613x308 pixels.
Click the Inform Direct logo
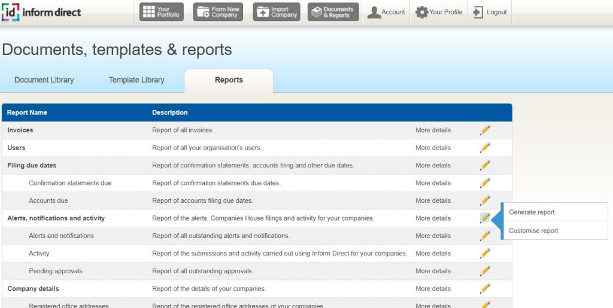click(42, 12)
